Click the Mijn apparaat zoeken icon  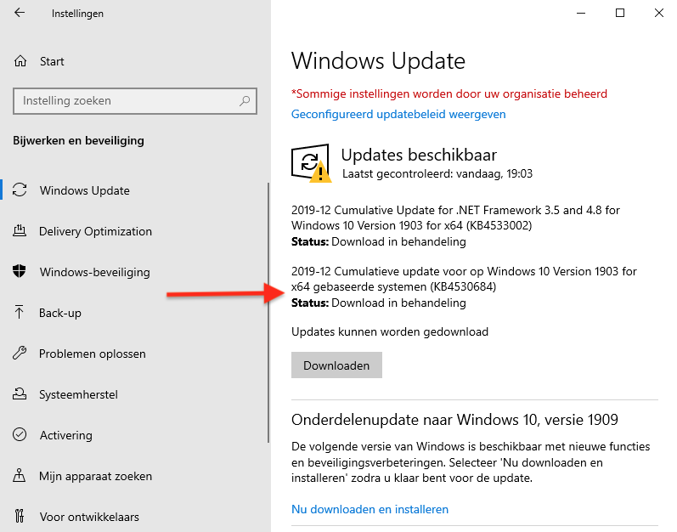(20, 476)
